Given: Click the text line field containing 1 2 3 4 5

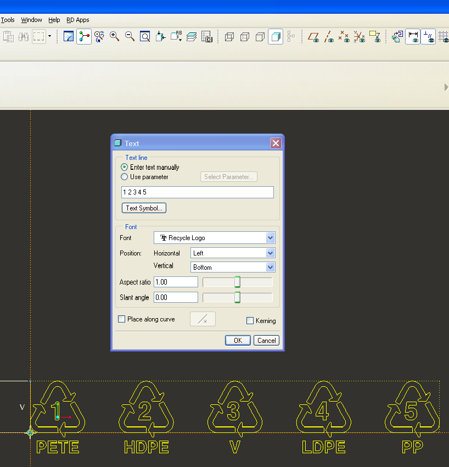Looking at the screenshot, I should (x=198, y=192).
